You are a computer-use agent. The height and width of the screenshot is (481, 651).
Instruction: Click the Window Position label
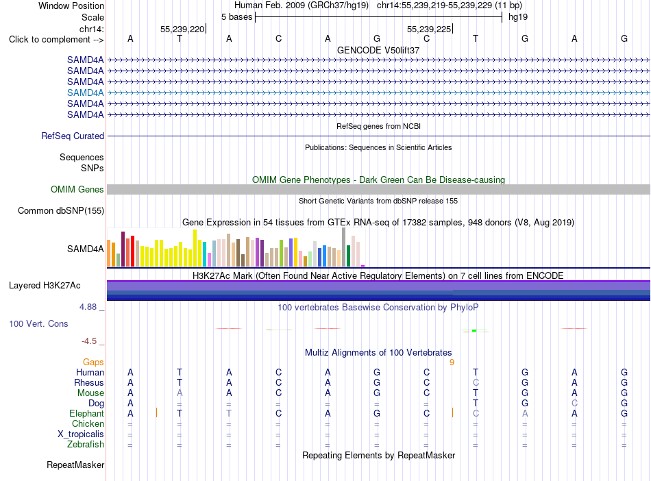pyautogui.click(x=71, y=5)
